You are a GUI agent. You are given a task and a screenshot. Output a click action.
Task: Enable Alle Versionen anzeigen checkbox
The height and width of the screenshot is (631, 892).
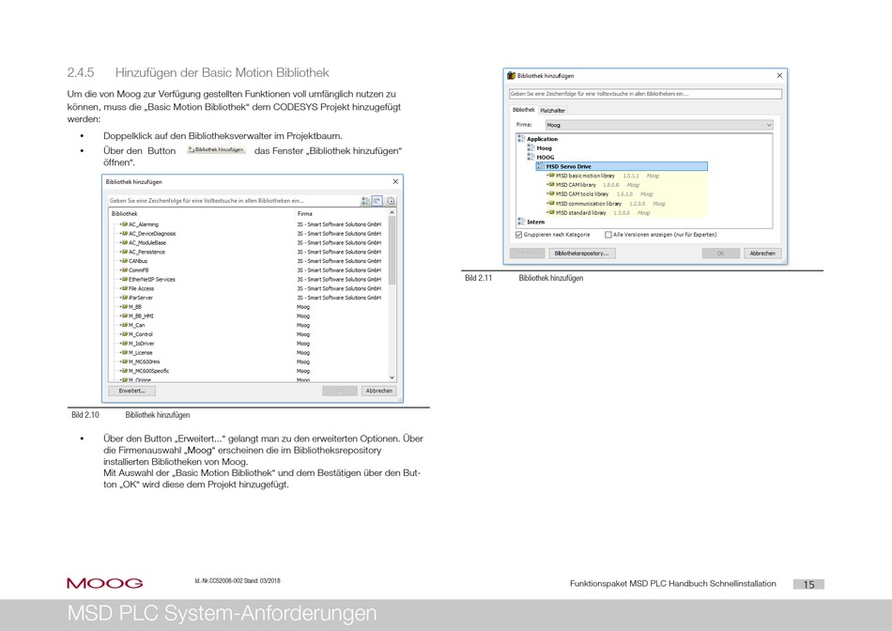[608, 235]
